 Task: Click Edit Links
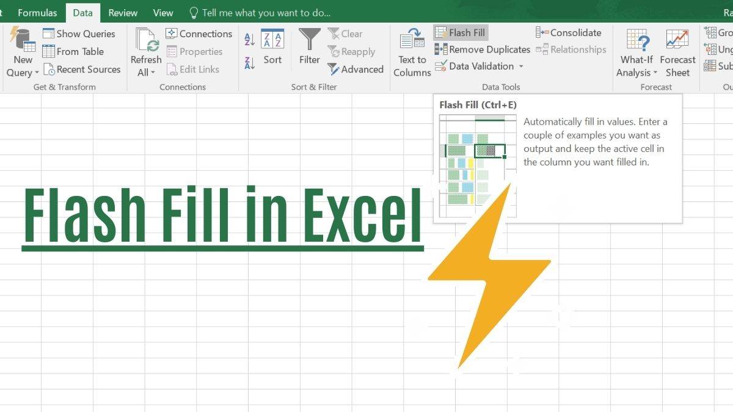pos(192,69)
